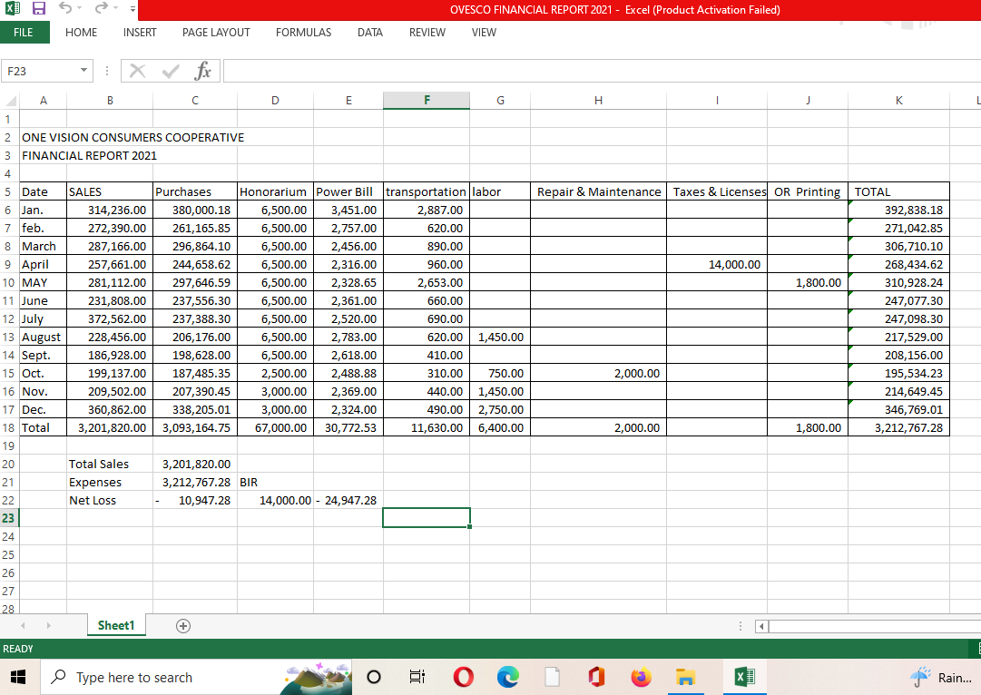Click the Taxes & Licenses header cell
Viewport: 981px width, 695px height.
[717, 192]
